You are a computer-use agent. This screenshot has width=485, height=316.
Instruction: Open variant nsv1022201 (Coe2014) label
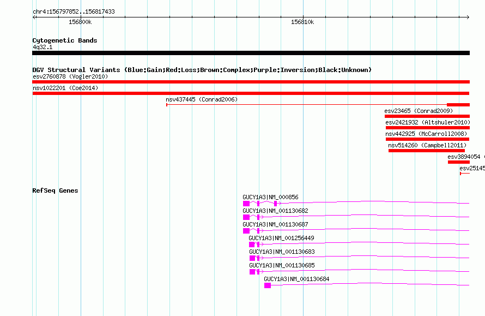[65, 88]
